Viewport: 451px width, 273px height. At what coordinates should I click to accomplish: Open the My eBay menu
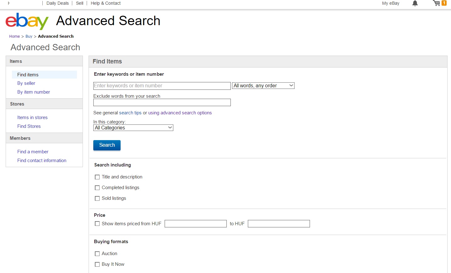(391, 3)
